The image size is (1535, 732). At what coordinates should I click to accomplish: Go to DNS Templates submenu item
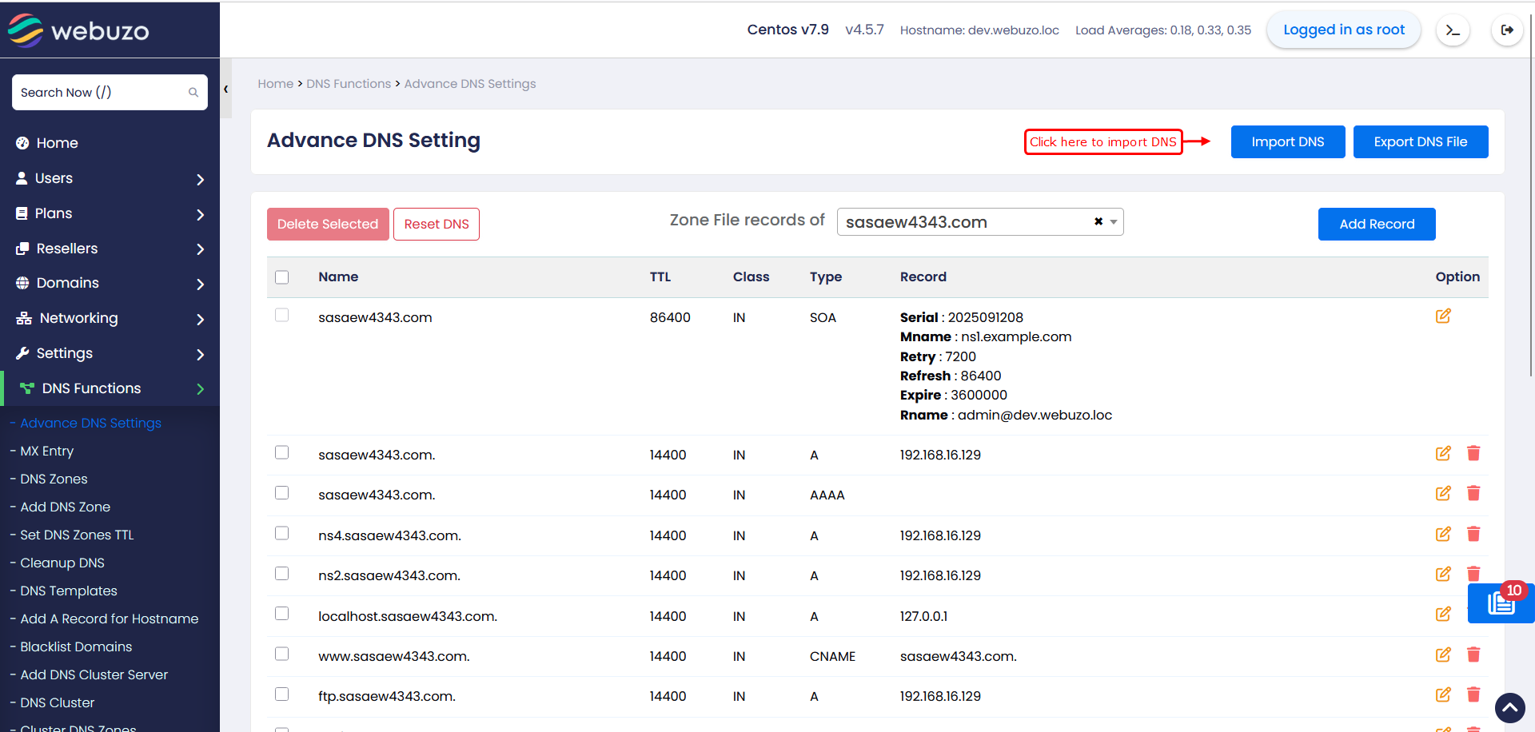click(69, 591)
